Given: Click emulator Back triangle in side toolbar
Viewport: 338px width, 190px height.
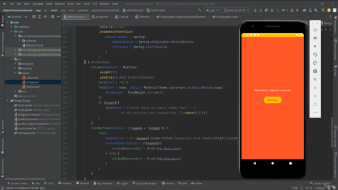Looking at the screenshot, I should coord(315,88).
